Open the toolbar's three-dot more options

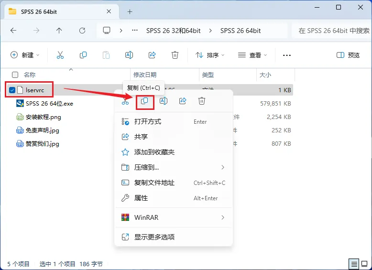coord(287,55)
